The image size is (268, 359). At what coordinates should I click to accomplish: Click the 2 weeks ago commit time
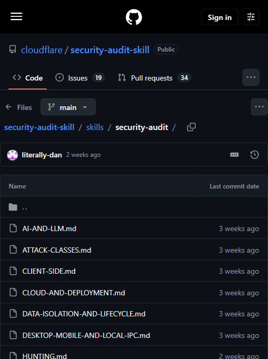[83, 155]
